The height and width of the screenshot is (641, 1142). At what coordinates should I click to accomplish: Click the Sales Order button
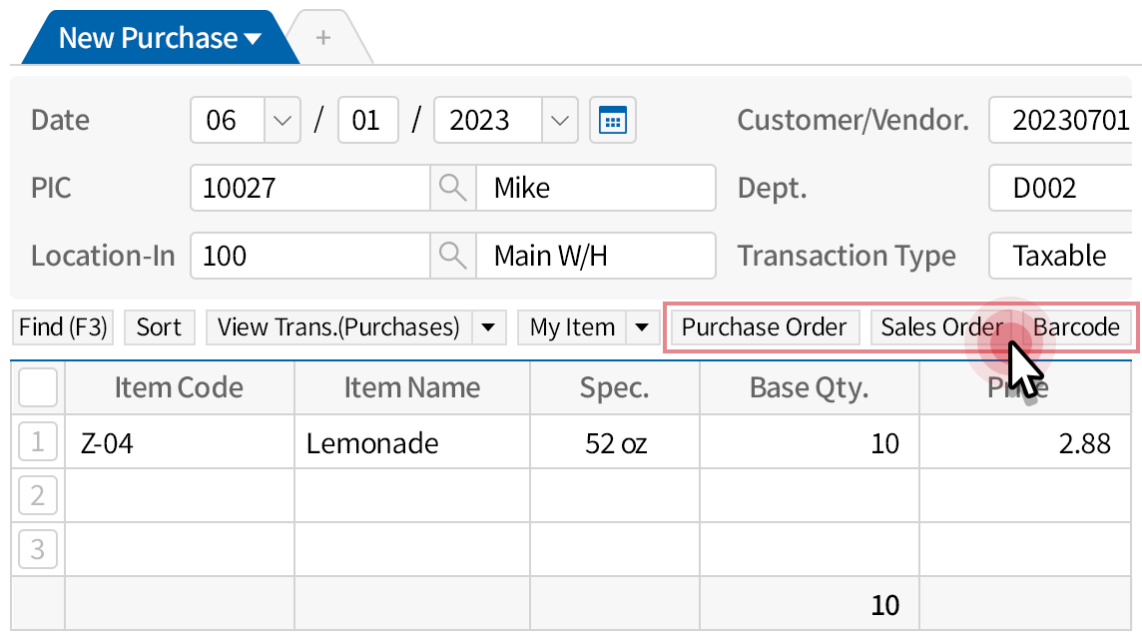point(940,327)
